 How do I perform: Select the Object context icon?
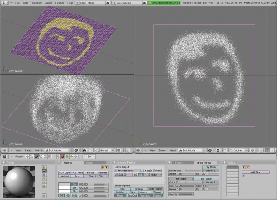click(x=40, y=156)
